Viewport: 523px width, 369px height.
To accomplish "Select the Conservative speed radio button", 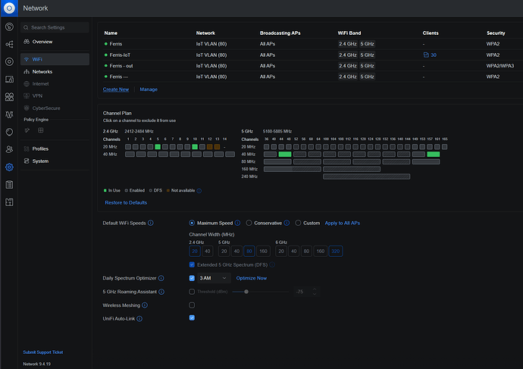I will click(x=249, y=224).
